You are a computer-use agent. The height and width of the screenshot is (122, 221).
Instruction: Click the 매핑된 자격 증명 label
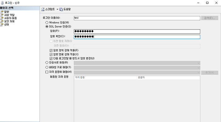[59, 77]
